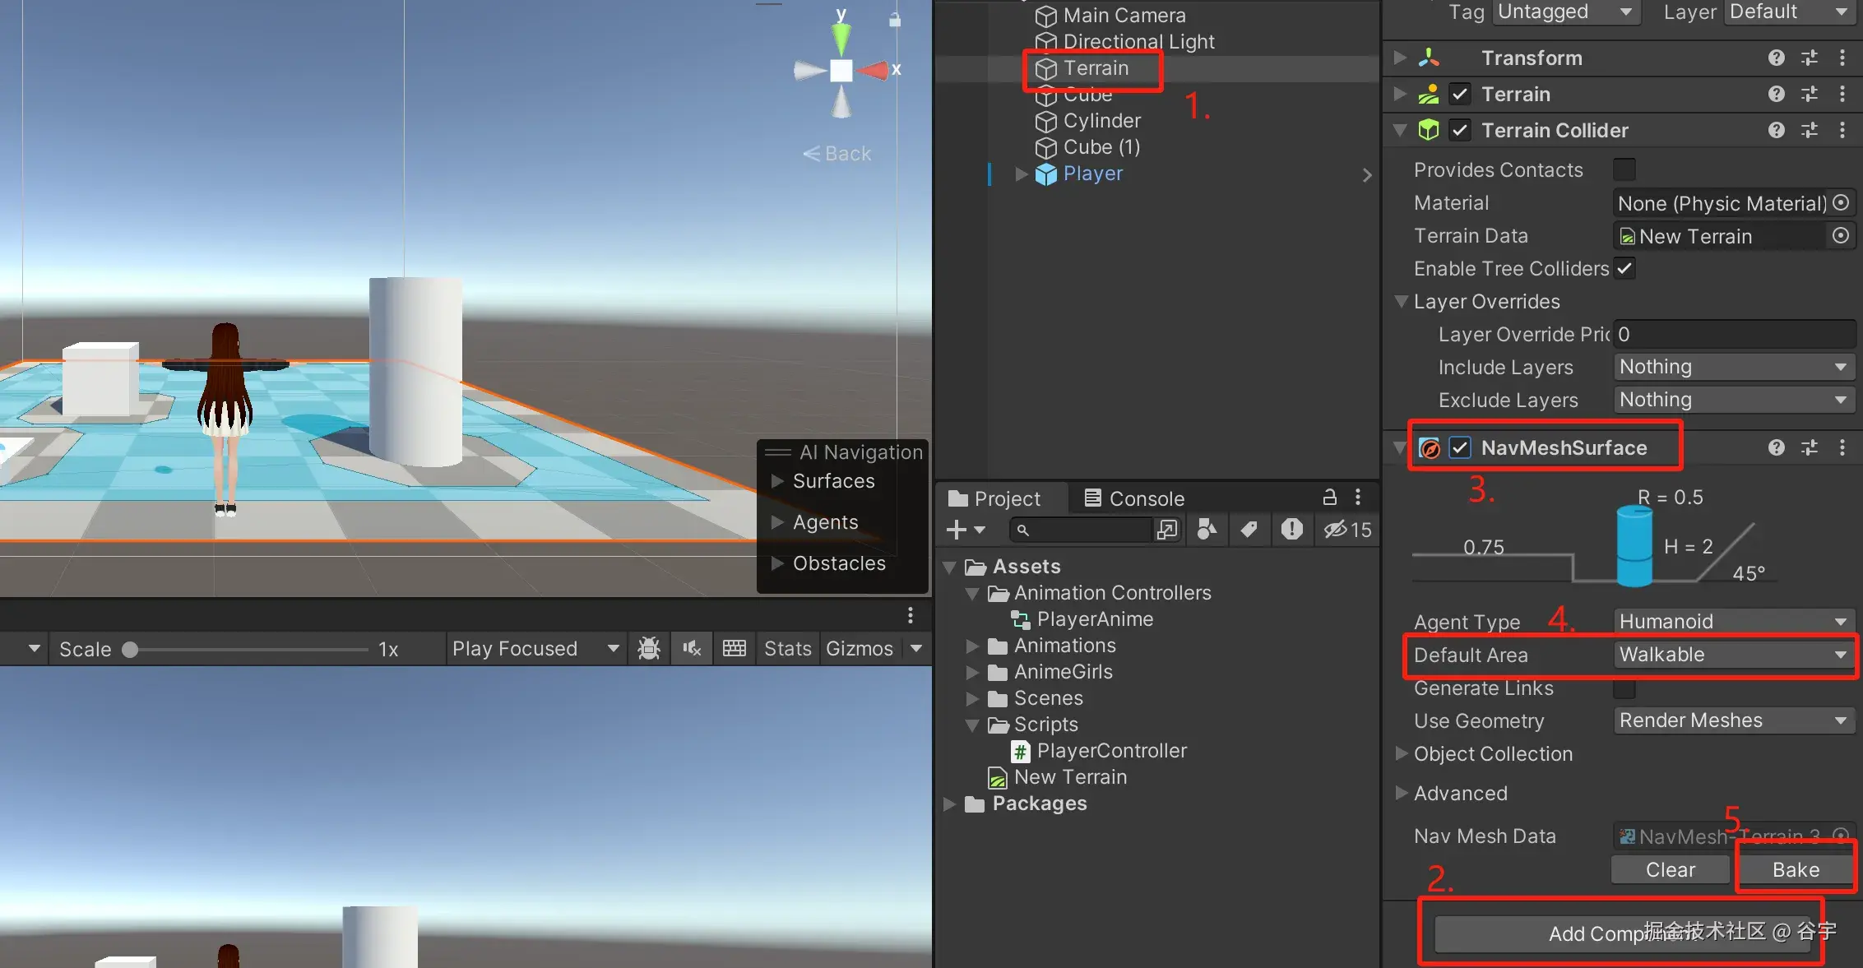The width and height of the screenshot is (1863, 968).
Task: Open NavMeshSurface component options menu
Action: [x=1842, y=447]
